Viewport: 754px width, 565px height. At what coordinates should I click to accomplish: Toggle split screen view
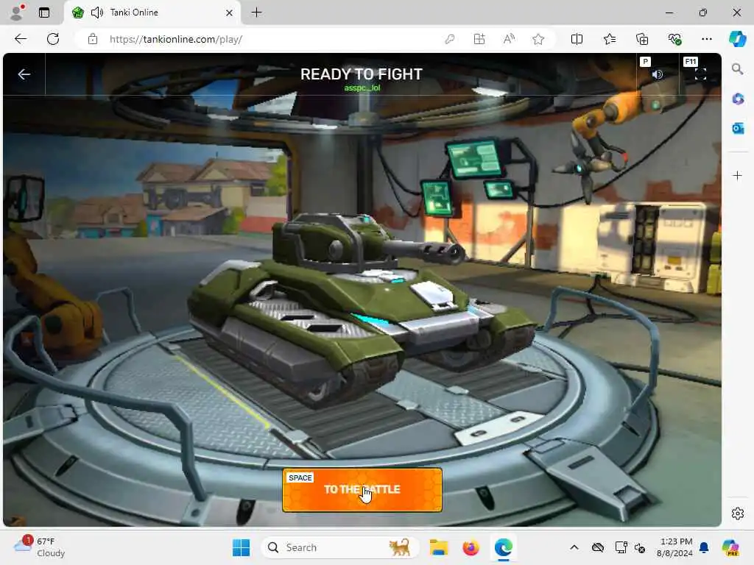577,40
